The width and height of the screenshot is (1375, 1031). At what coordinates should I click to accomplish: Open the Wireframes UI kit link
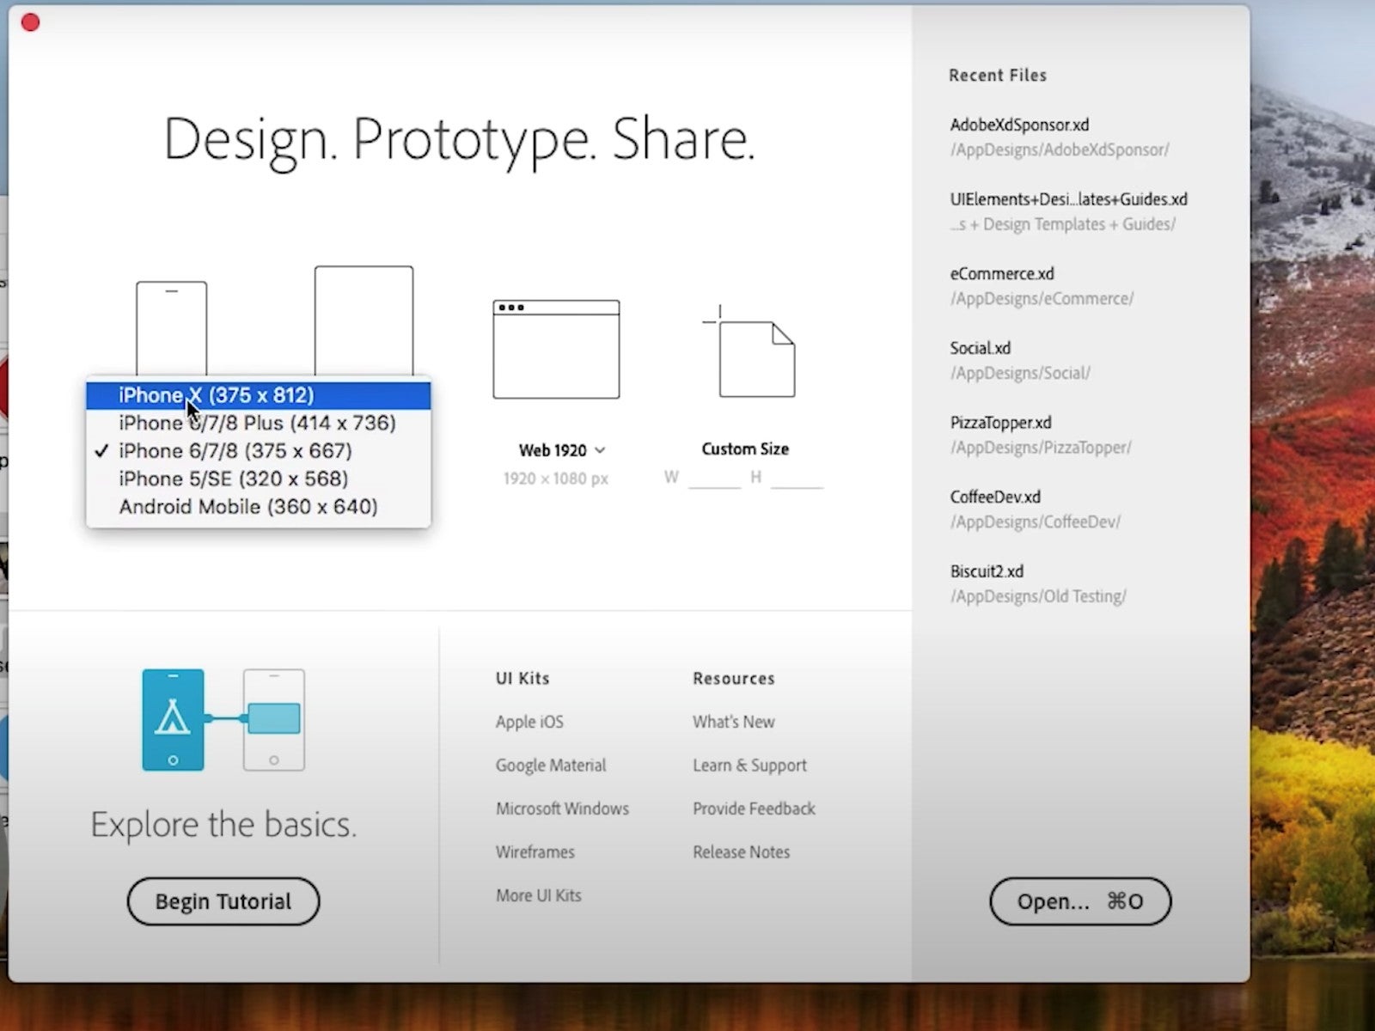pyautogui.click(x=535, y=851)
